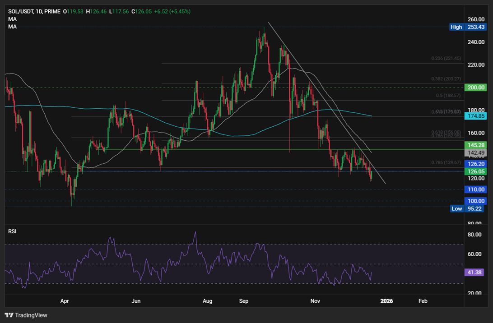Select the green 200.00 price level label
The width and height of the screenshot is (493, 323).
click(x=475, y=88)
